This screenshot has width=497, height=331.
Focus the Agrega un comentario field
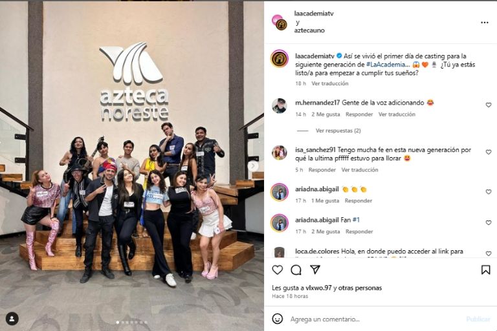(374, 319)
